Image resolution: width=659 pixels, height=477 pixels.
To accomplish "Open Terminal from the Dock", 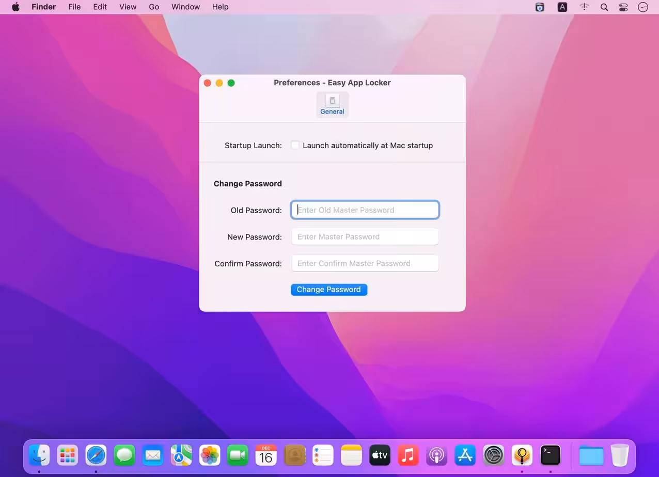I will pos(550,455).
